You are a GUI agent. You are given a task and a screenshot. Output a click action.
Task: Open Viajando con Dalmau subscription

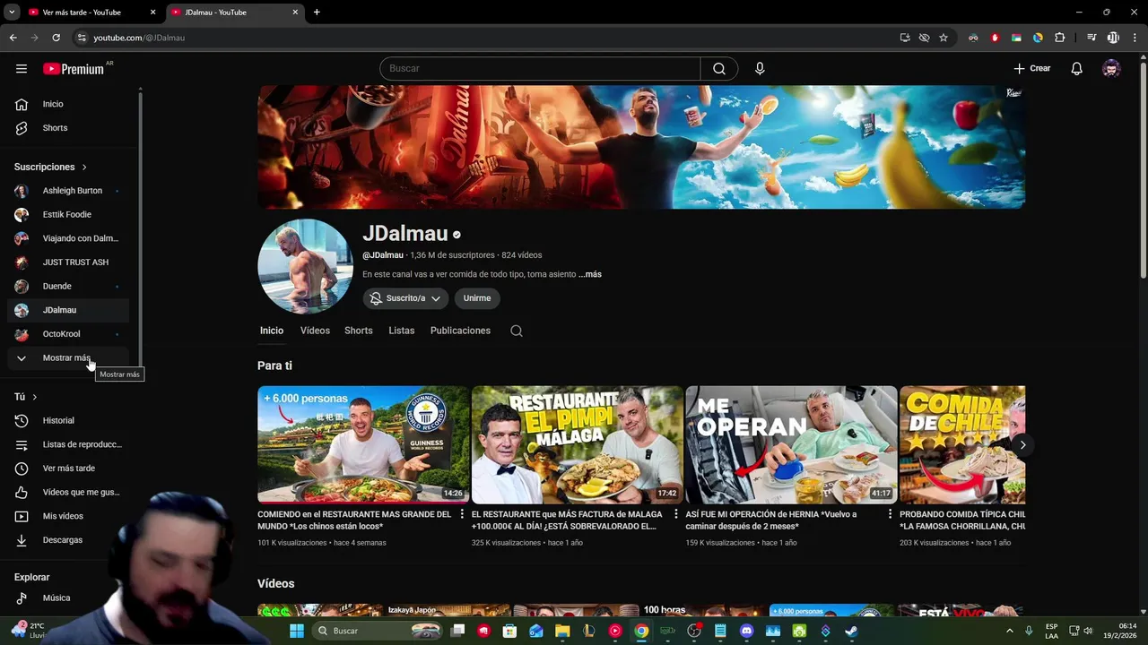(68, 238)
